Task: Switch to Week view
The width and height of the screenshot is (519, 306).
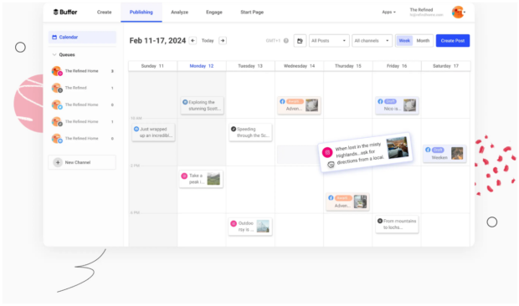Action: click(x=404, y=41)
